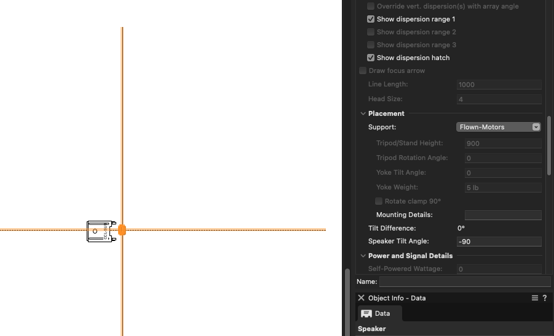Open the Object Info panel hamburger menu
This screenshot has width=554, height=336.
pos(534,298)
